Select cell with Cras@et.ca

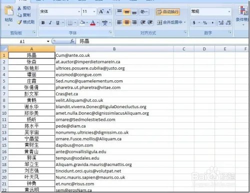114,94
